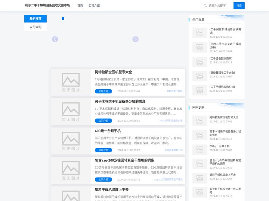269x201 pixels.
Task: Click thumbnail beside (二手闲置机械设备回收电话)
Action: click(200, 33)
